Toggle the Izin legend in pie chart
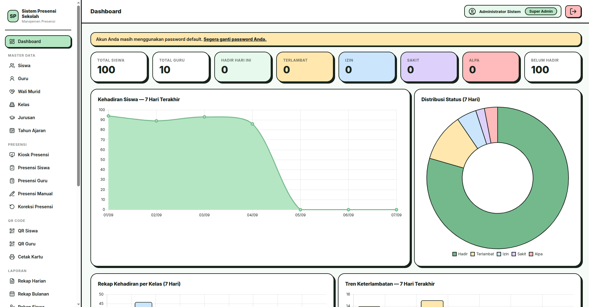Screen dimensions: 589x307 point(503,254)
